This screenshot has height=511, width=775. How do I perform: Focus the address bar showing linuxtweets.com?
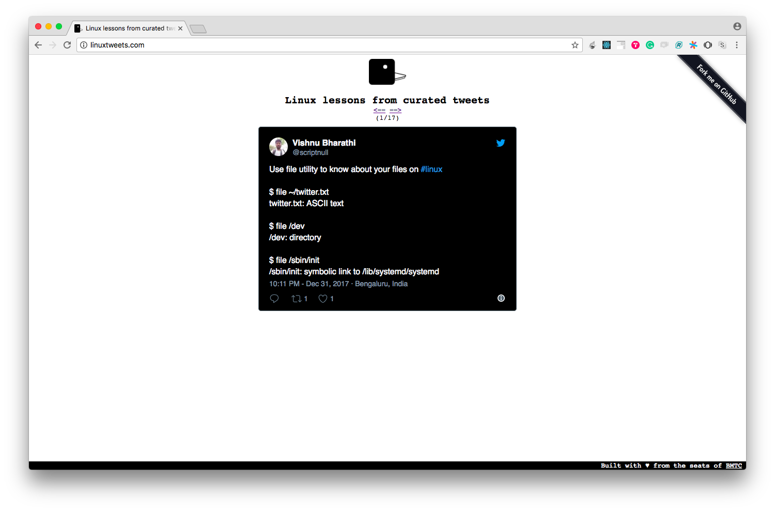(x=330, y=45)
